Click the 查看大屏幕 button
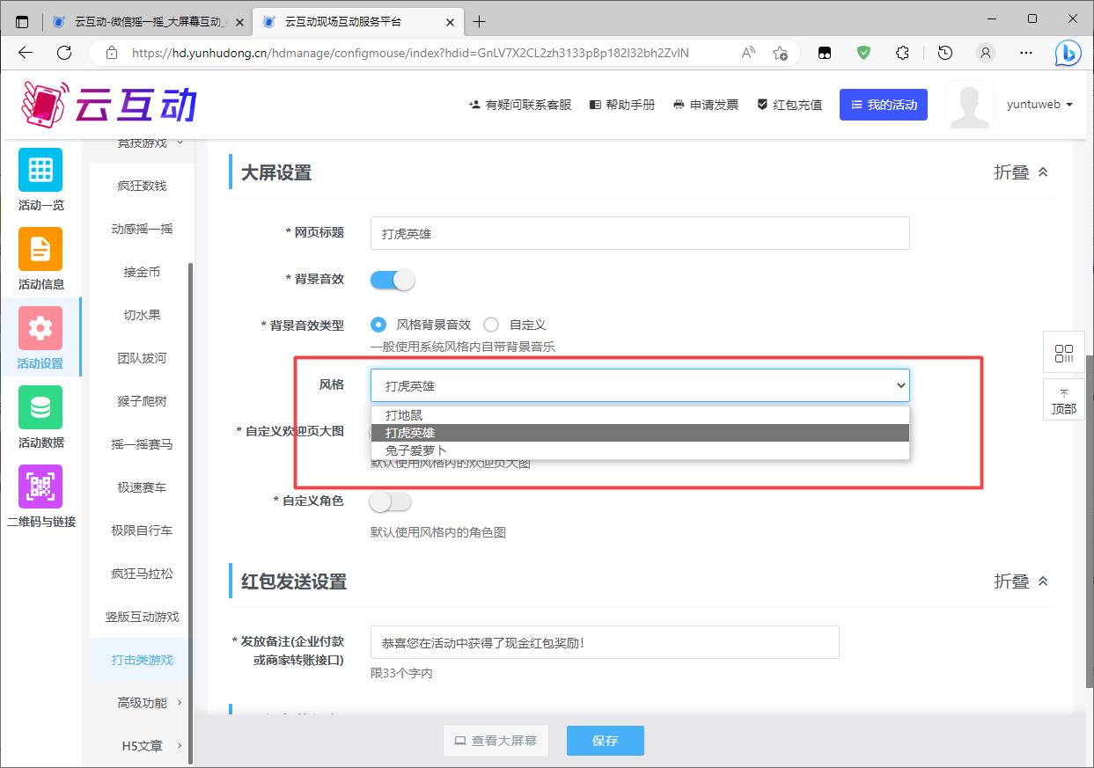The width and height of the screenshot is (1094, 768). (x=496, y=741)
